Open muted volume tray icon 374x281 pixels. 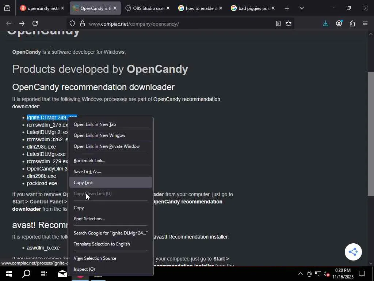327,274
